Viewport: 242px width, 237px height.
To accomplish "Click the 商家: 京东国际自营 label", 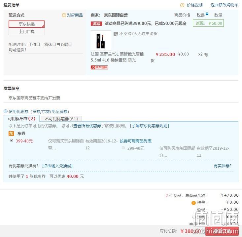I will pos(109,15).
